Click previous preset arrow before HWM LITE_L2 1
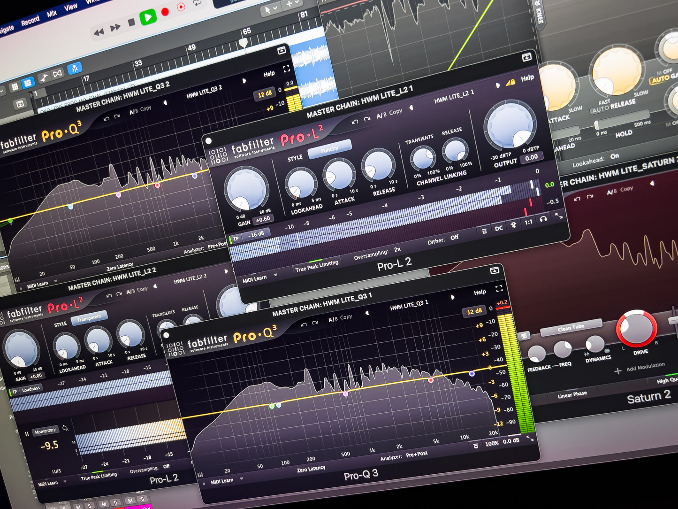Screen dimensions: 678x509 pyautogui.click(x=411, y=108)
